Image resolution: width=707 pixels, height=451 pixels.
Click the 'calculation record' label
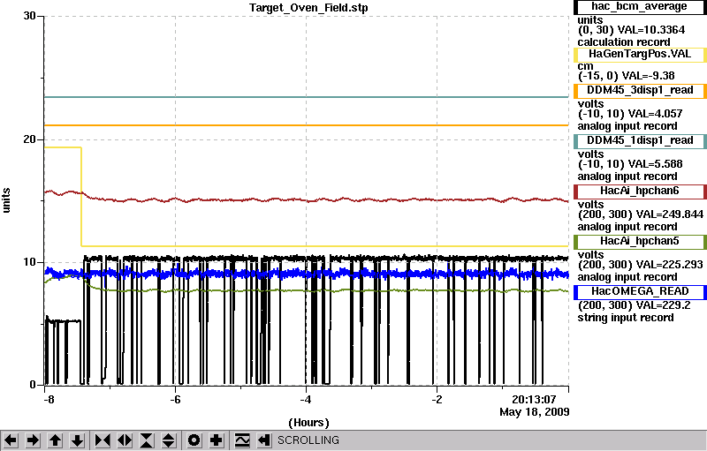pos(624,42)
